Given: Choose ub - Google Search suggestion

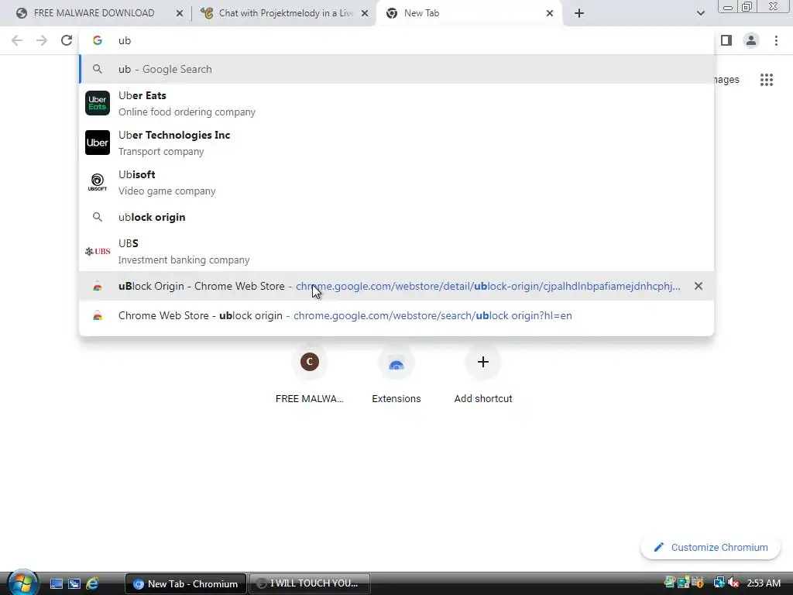Looking at the screenshot, I should (397, 69).
